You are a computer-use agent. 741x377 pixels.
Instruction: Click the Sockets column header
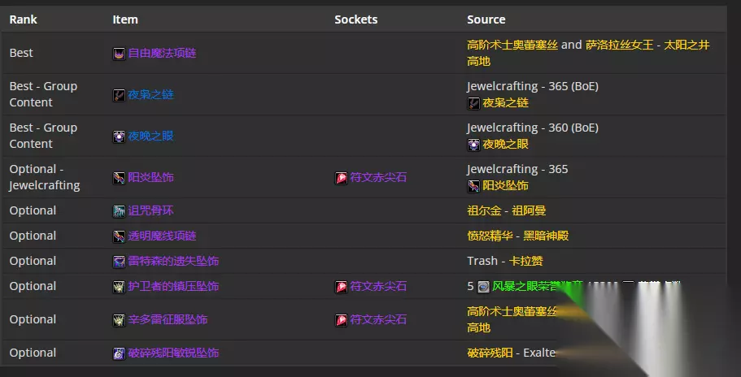pos(355,19)
